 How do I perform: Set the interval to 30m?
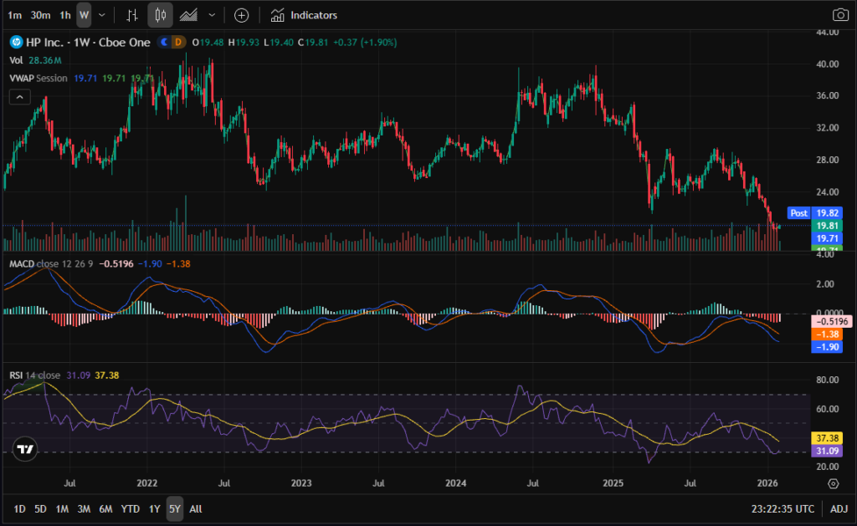(x=39, y=15)
